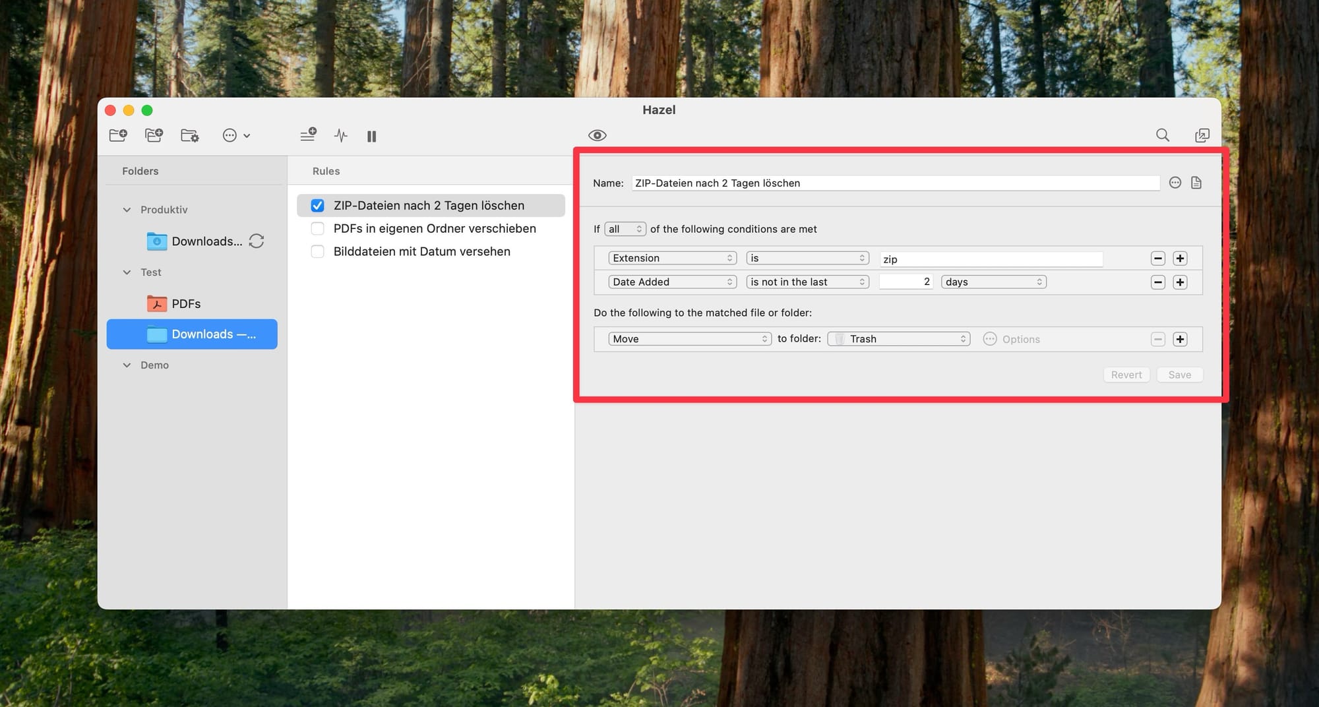
Task: Open the days unit dropdown
Action: [x=994, y=282]
